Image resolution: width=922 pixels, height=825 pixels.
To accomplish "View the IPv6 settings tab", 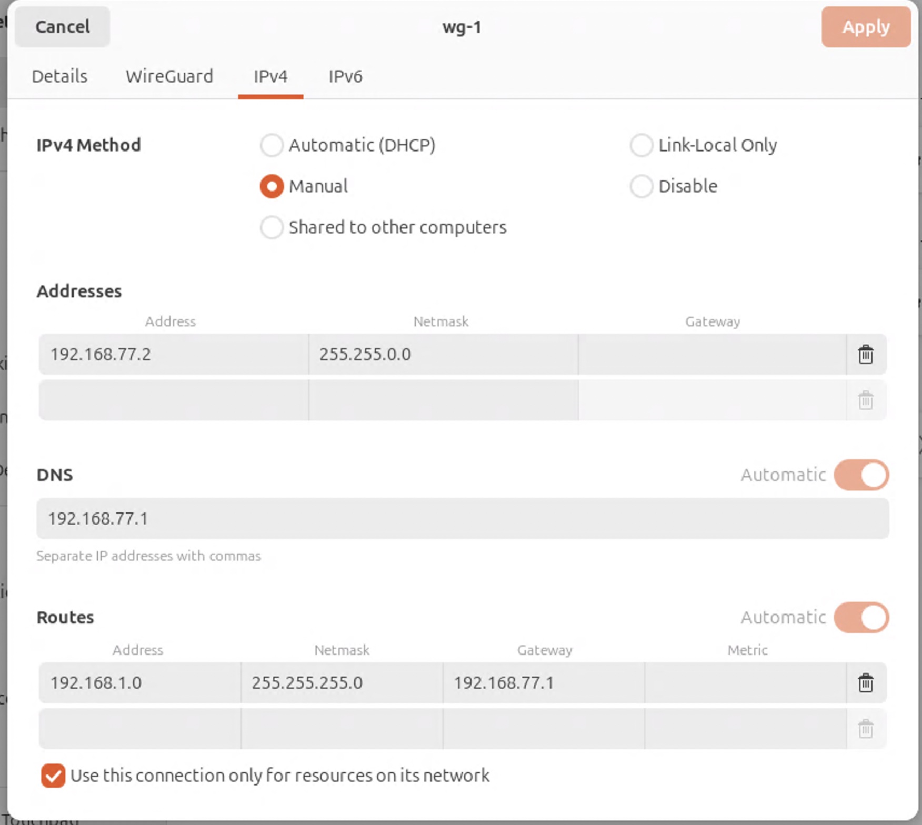I will (345, 76).
